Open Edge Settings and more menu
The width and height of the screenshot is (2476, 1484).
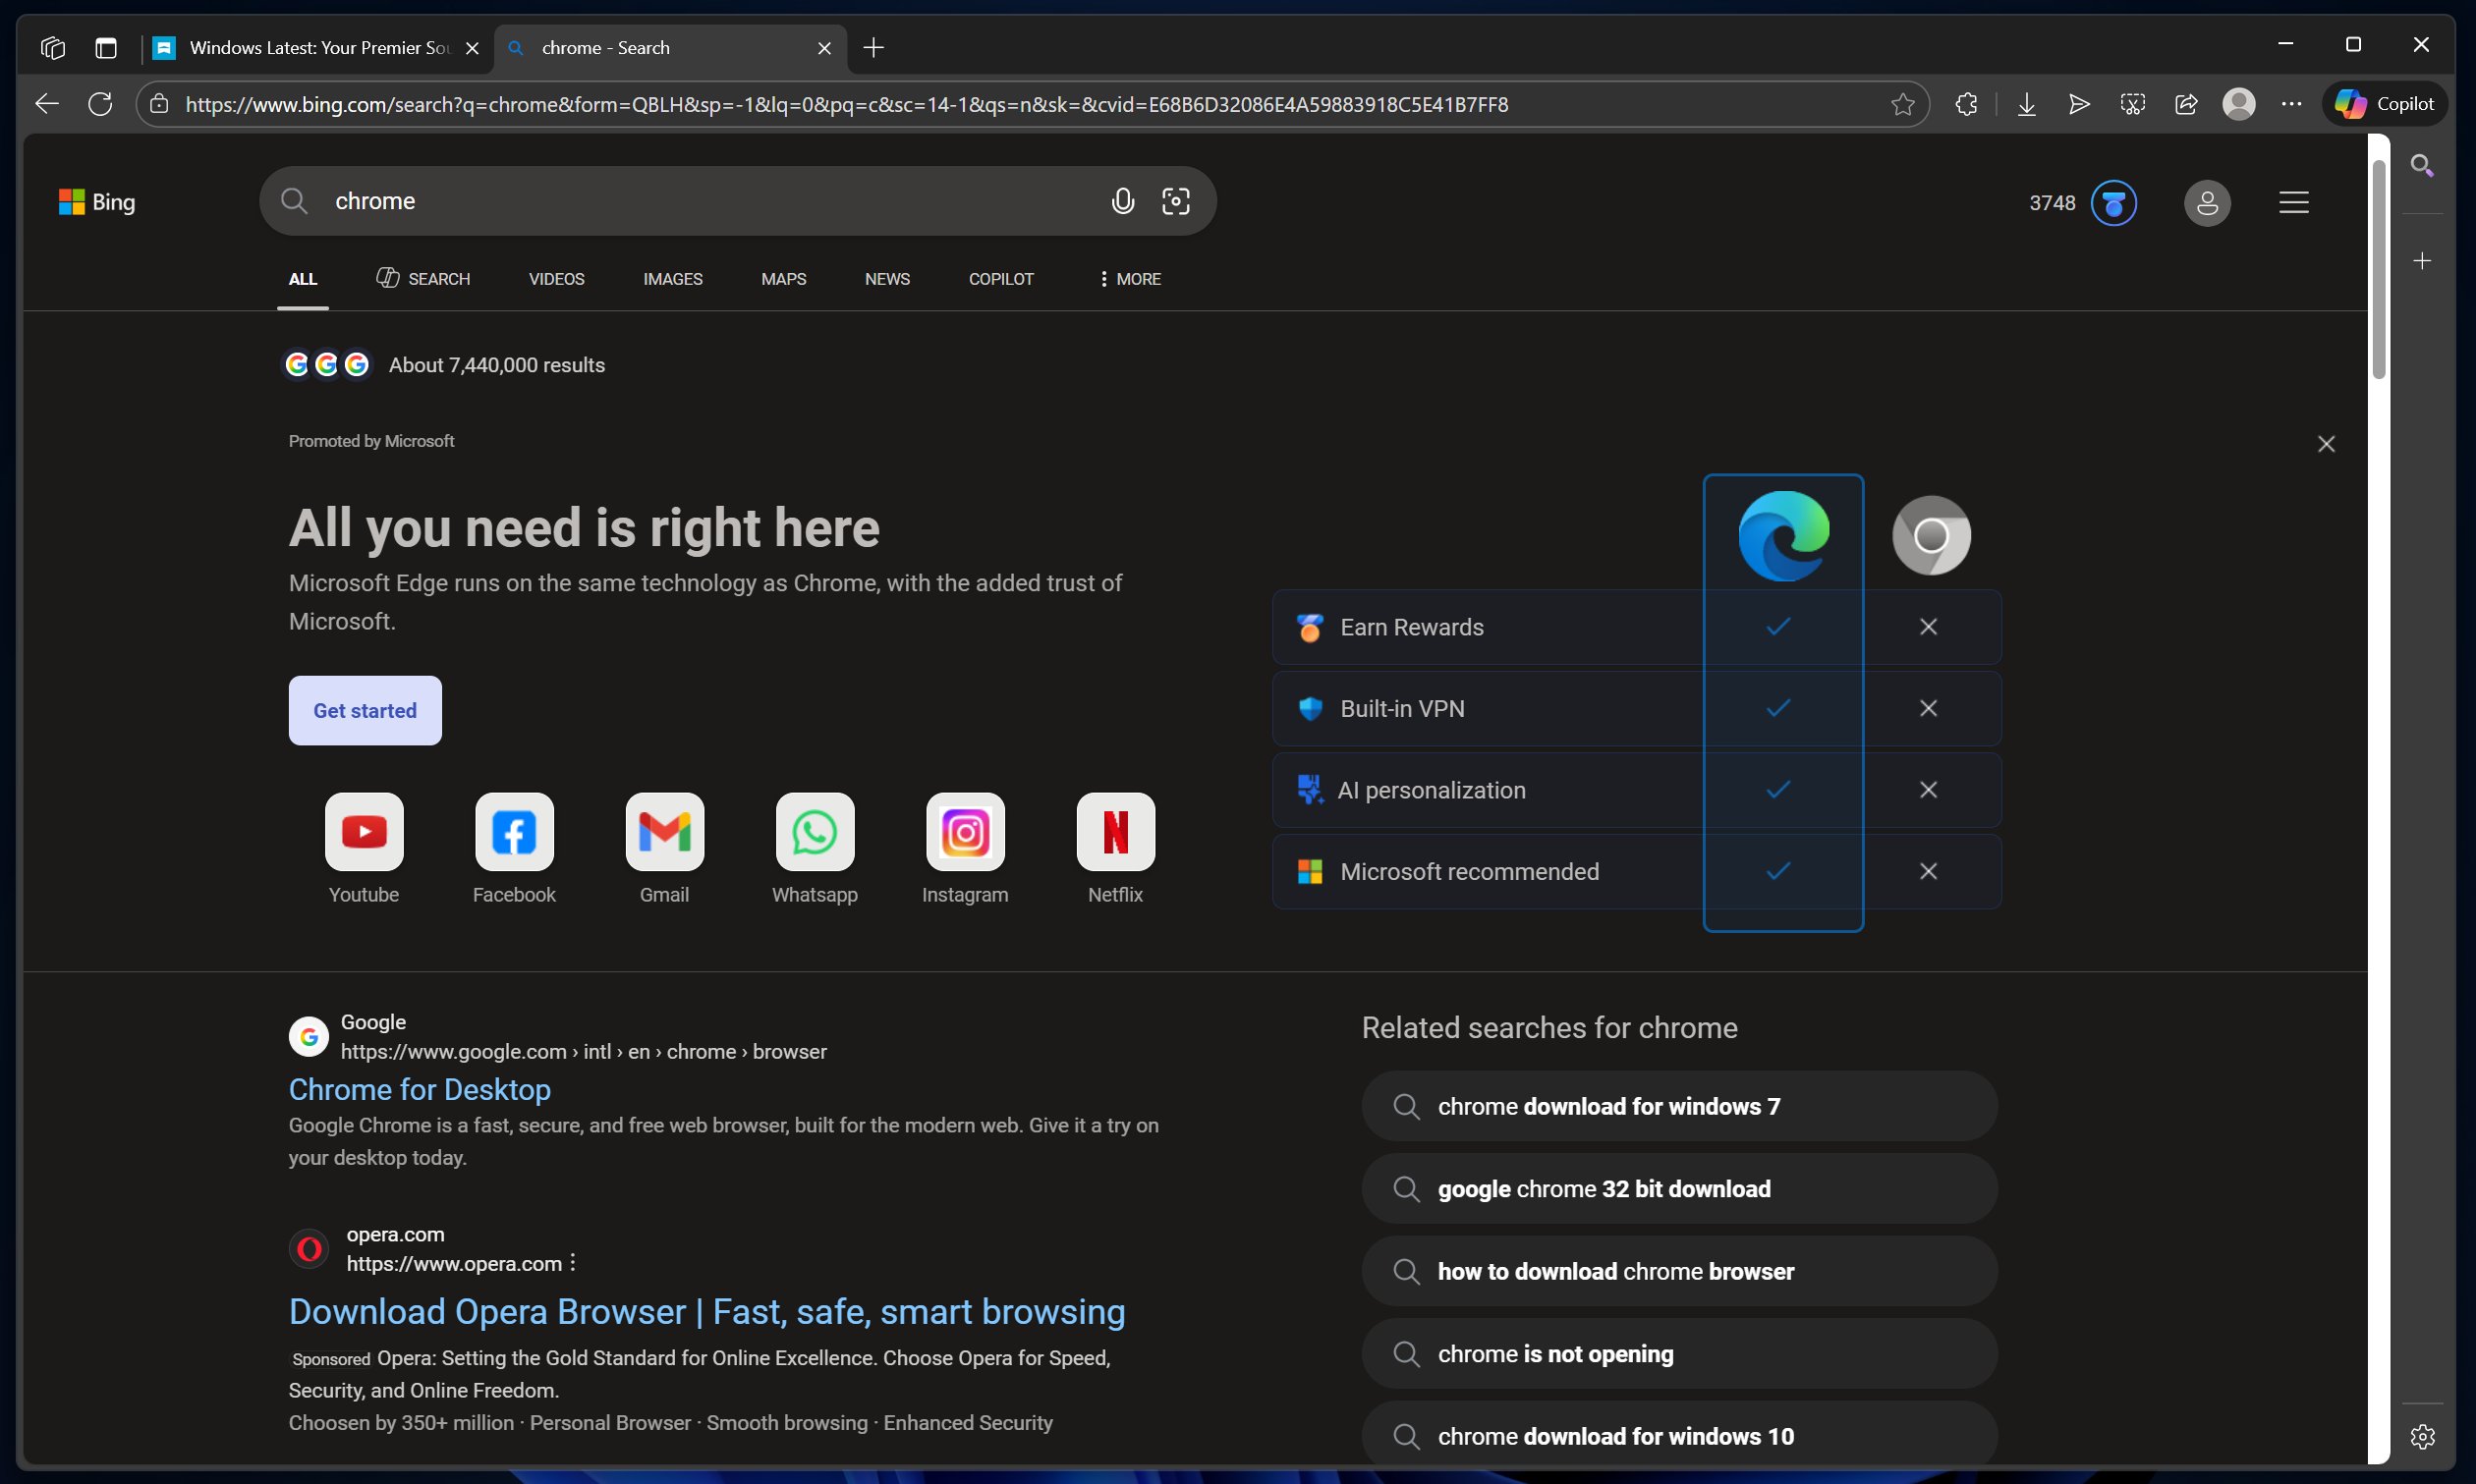[x=2291, y=104]
